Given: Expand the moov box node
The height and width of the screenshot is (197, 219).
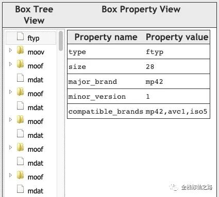Looking at the screenshot, I should 10,50.
